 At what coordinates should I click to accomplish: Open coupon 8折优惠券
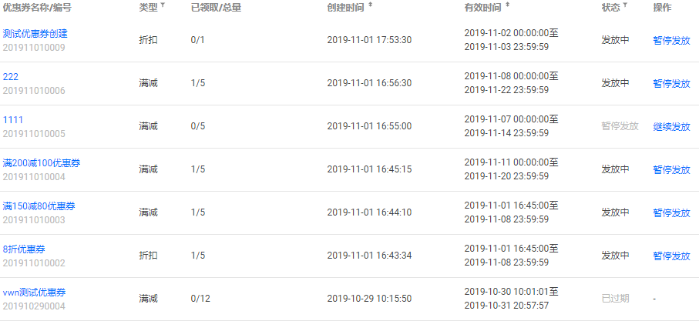point(24,249)
